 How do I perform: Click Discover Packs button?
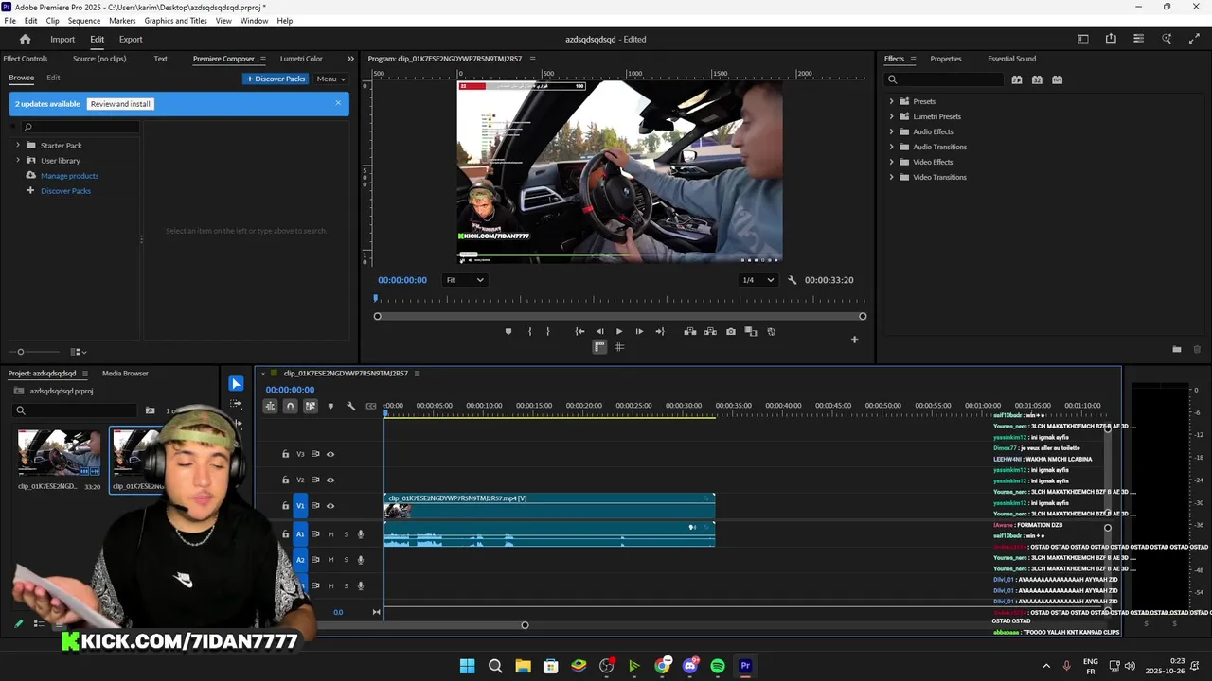[276, 79]
